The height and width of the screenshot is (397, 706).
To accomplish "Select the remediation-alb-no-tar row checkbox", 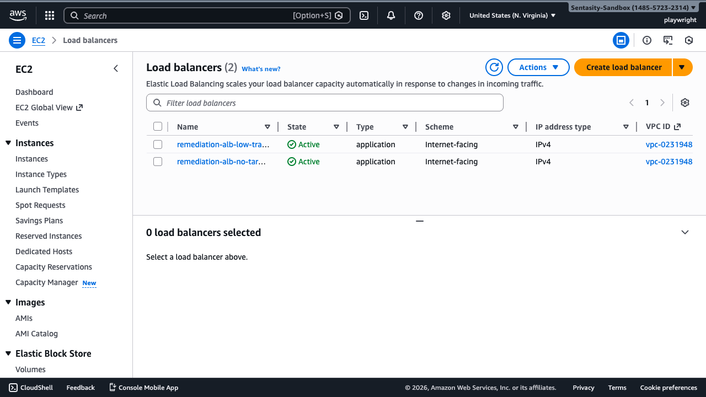I will pyautogui.click(x=158, y=162).
